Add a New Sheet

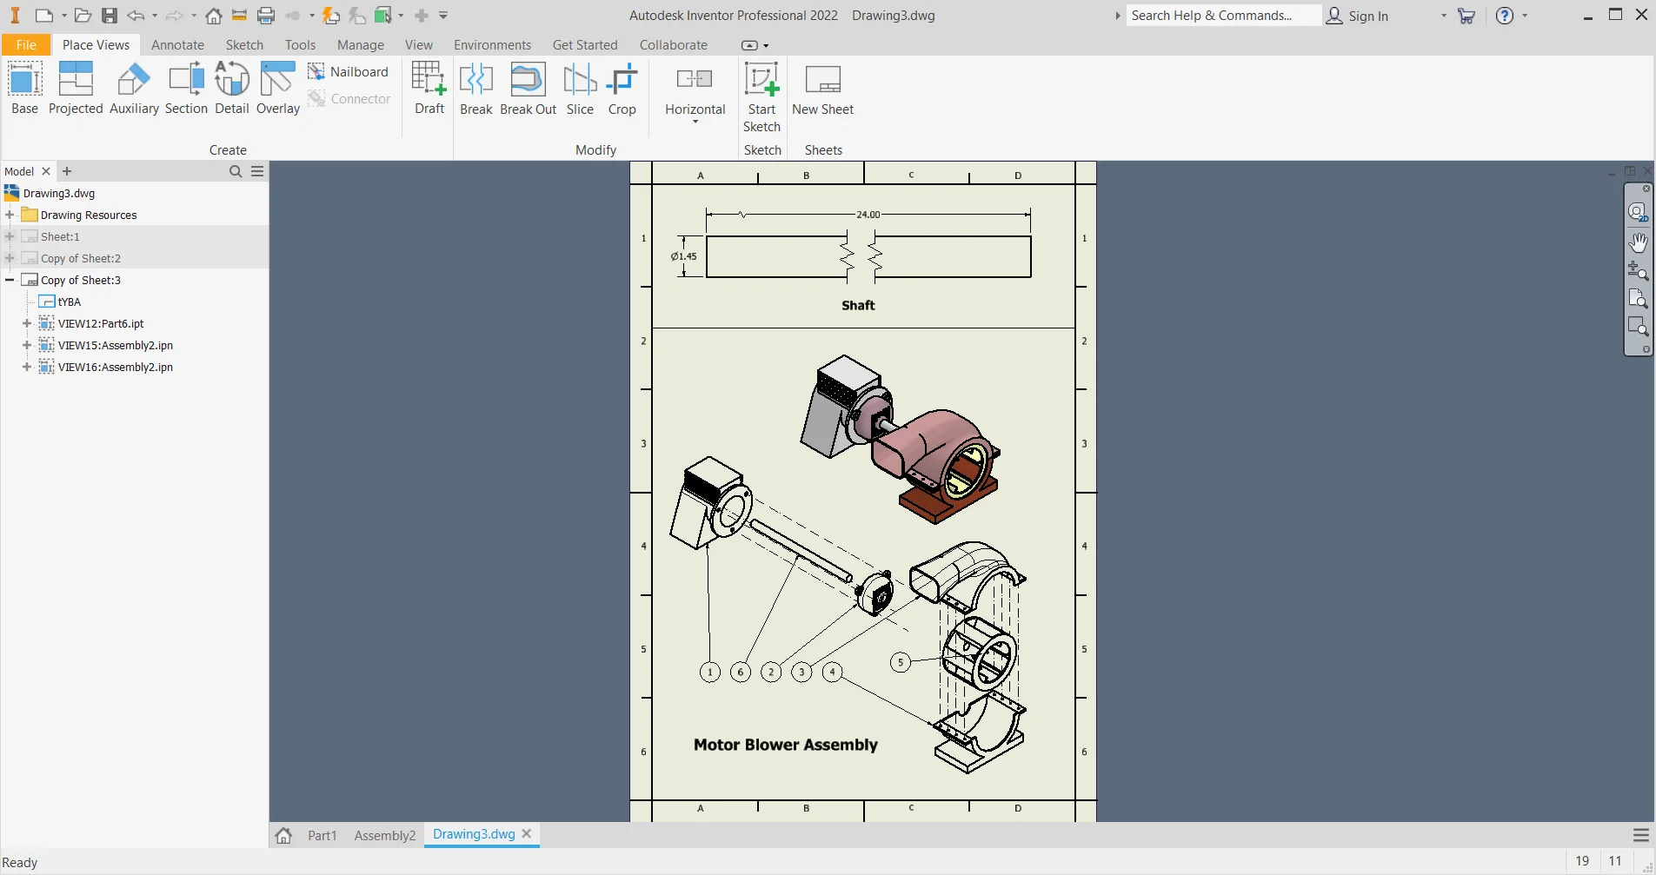(x=822, y=87)
